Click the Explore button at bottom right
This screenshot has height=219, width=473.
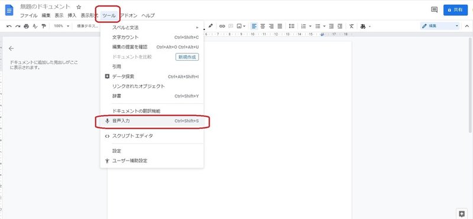point(461,214)
